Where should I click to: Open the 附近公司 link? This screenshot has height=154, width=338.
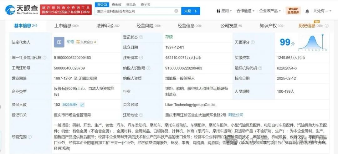pos(236,115)
